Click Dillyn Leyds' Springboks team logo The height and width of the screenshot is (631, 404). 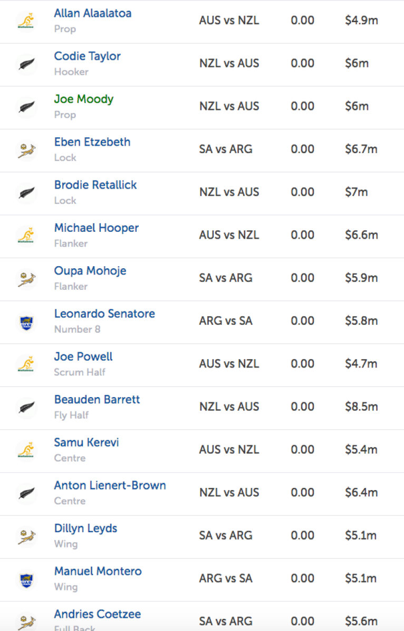(x=25, y=536)
